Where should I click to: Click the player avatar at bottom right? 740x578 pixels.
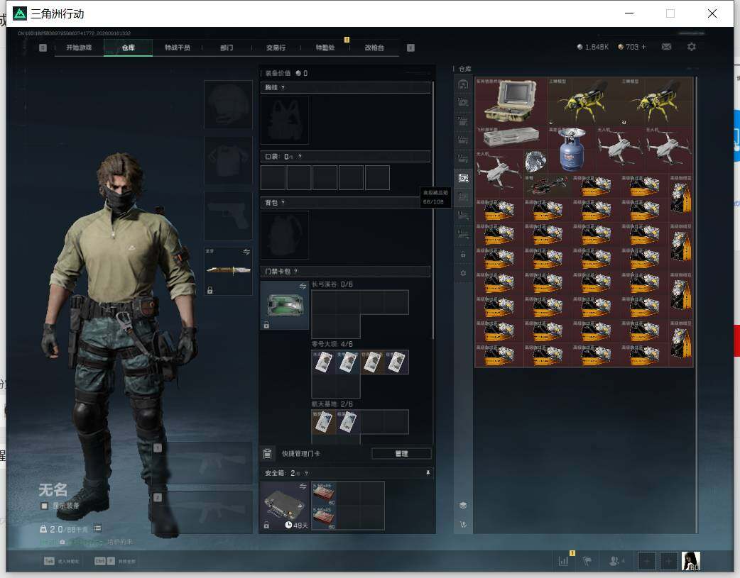coord(691,561)
